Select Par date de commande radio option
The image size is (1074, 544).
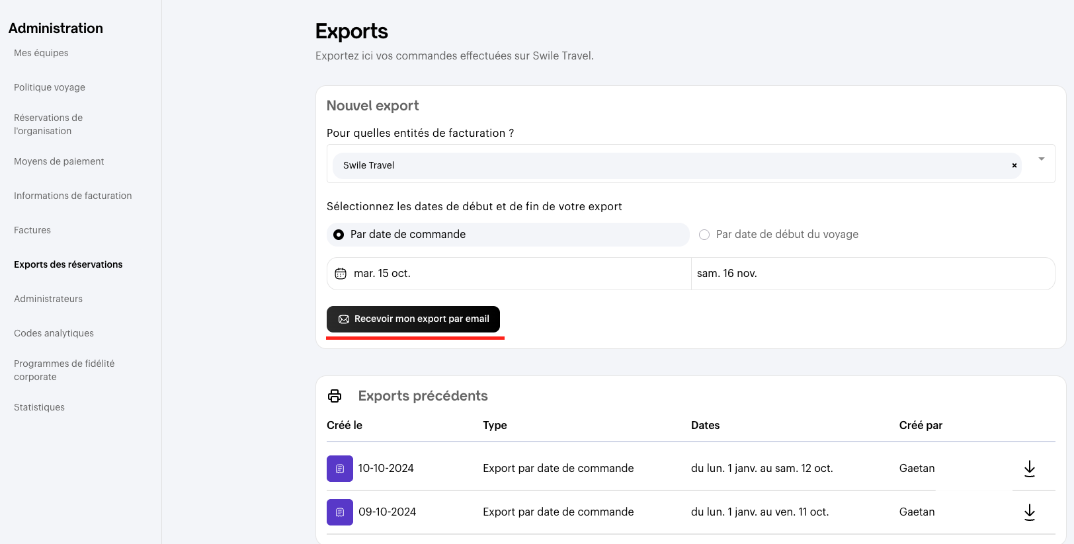click(339, 235)
